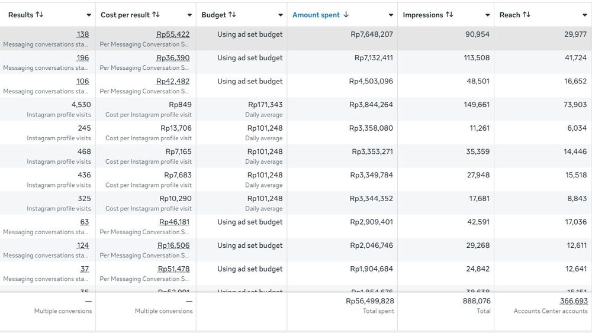Sort by Cost per result arrows icon
This screenshot has width=592, height=333.
click(156, 15)
